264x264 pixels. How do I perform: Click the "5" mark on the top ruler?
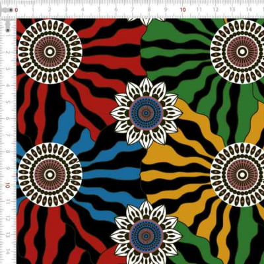click(99, 10)
